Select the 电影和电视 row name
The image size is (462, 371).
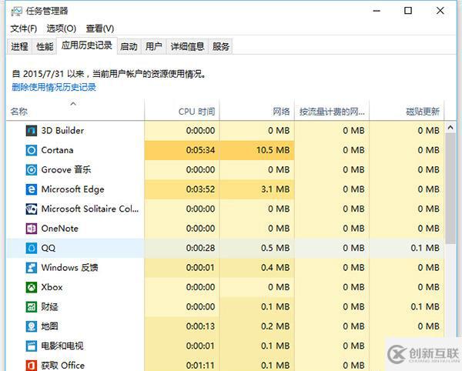tap(62, 346)
